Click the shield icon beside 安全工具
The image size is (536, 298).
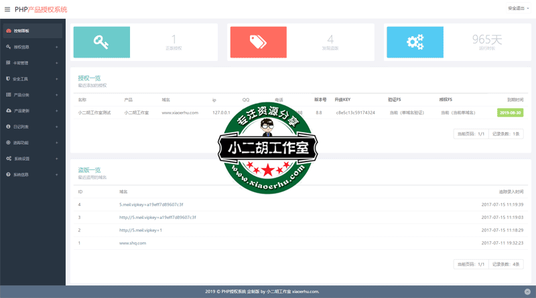8,79
